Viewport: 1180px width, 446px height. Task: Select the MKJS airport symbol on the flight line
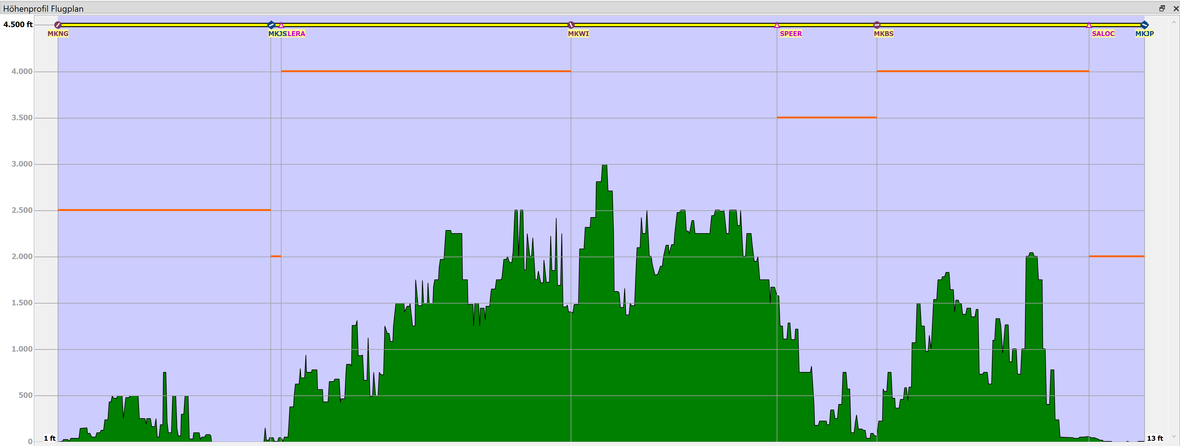(x=271, y=25)
